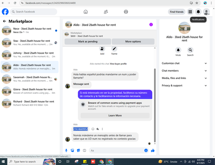Click the attach file icon in composer
Image resolution: width=215 pixels, height=165 pixels.
pos(72,150)
